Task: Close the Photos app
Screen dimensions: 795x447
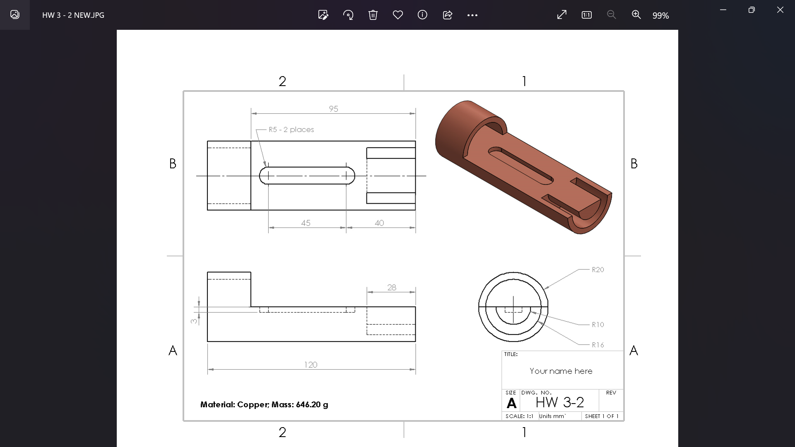Action: (780, 10)
